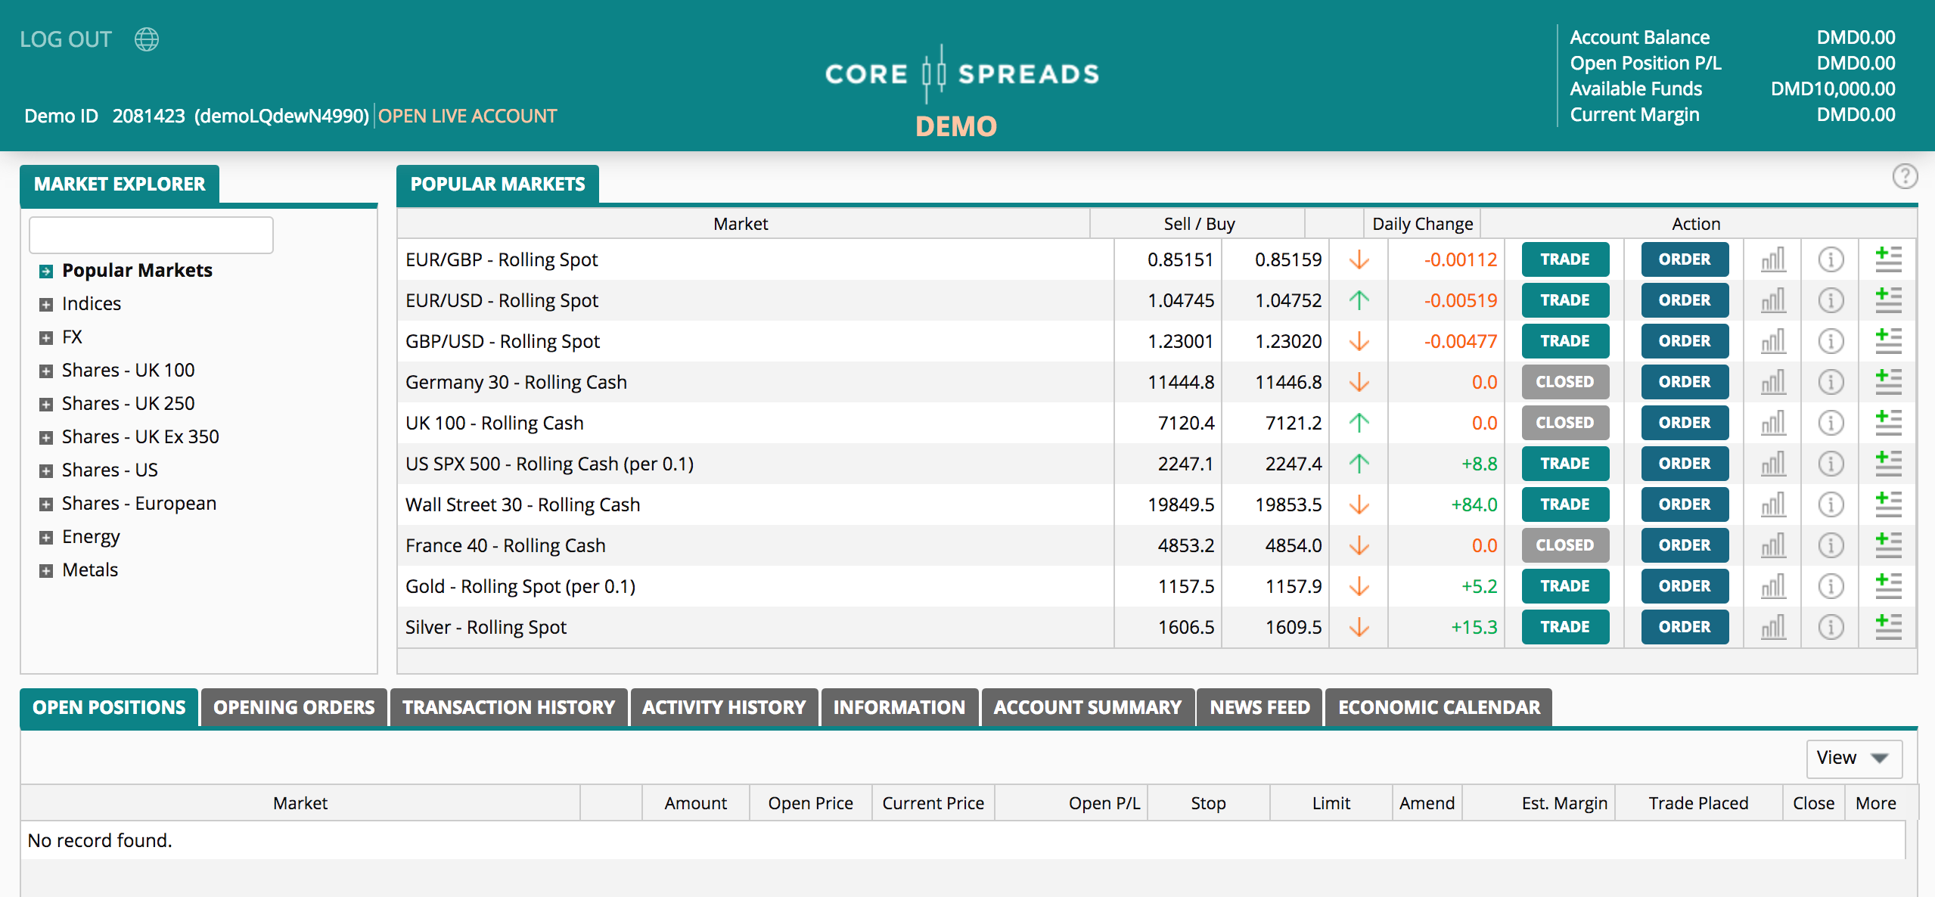Show info for GBP/USD Rolling Spot

coord(1831,341)
